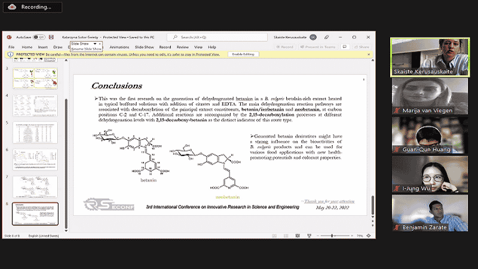
Task: Click the pen ink icon in title bar
Action: tap(326, 37)
